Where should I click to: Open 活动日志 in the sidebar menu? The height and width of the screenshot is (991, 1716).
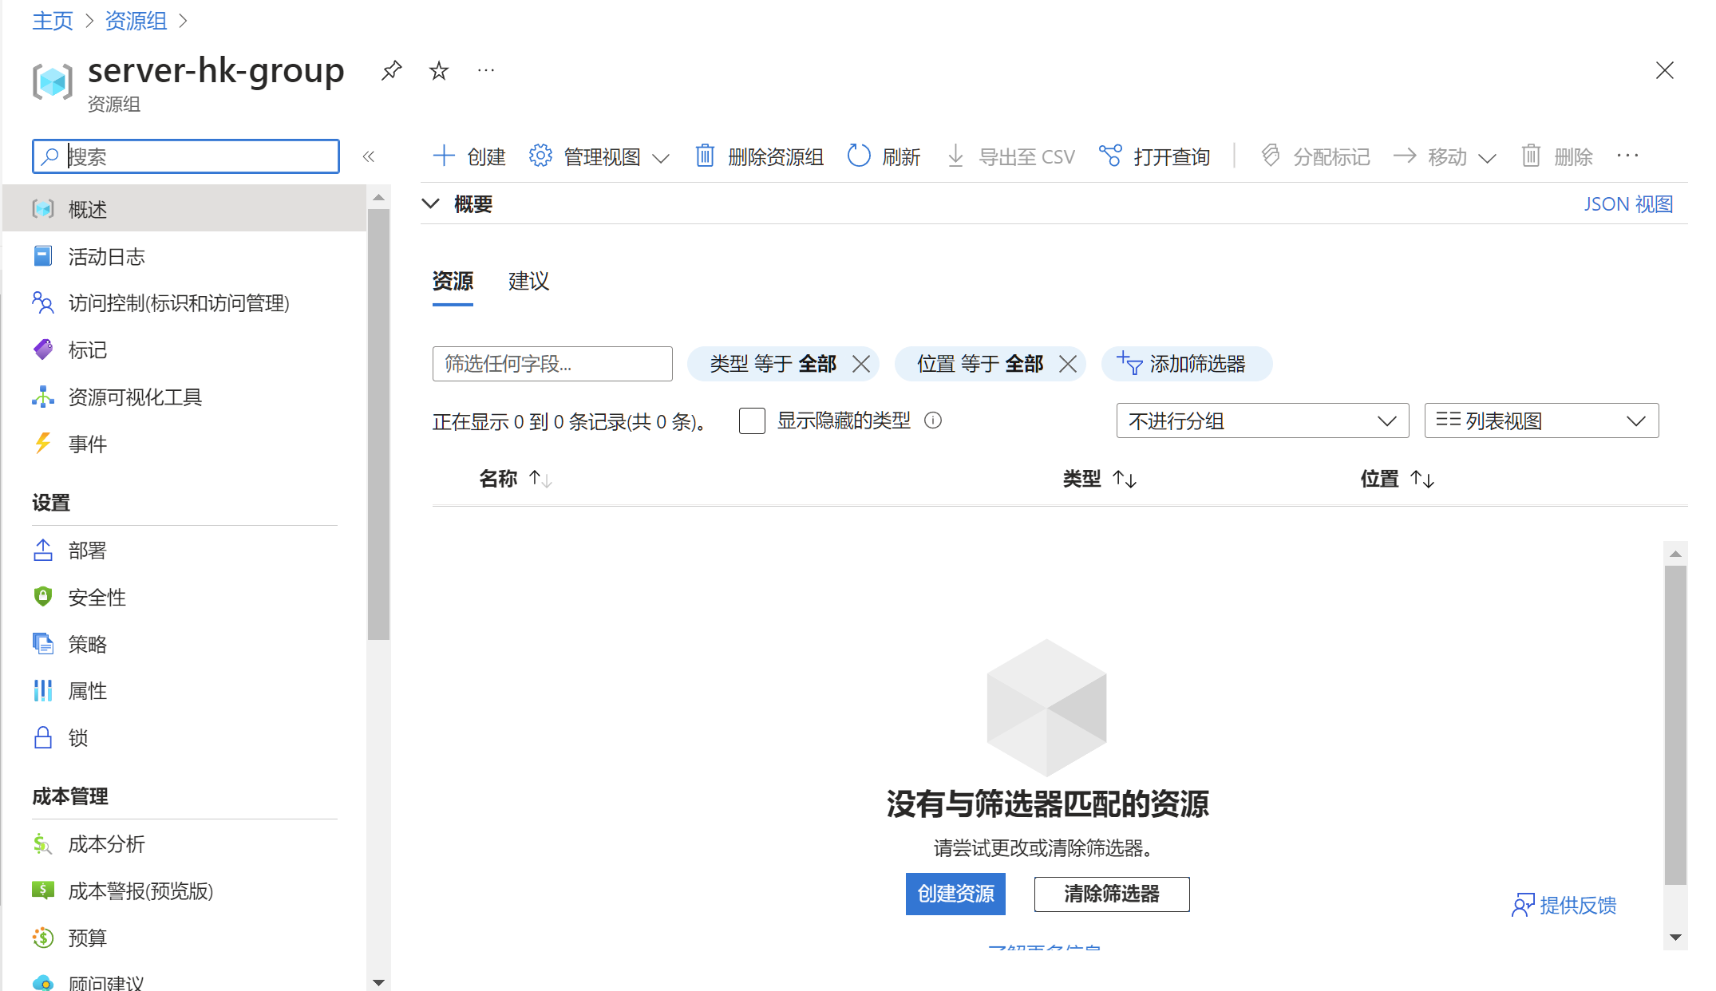click(106, 256)
